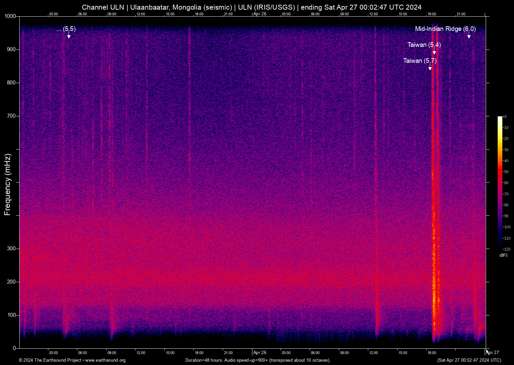The image size is (514, 365).
Task: Select the '... (5.5)' event annotation
Action: coord(66,29)
